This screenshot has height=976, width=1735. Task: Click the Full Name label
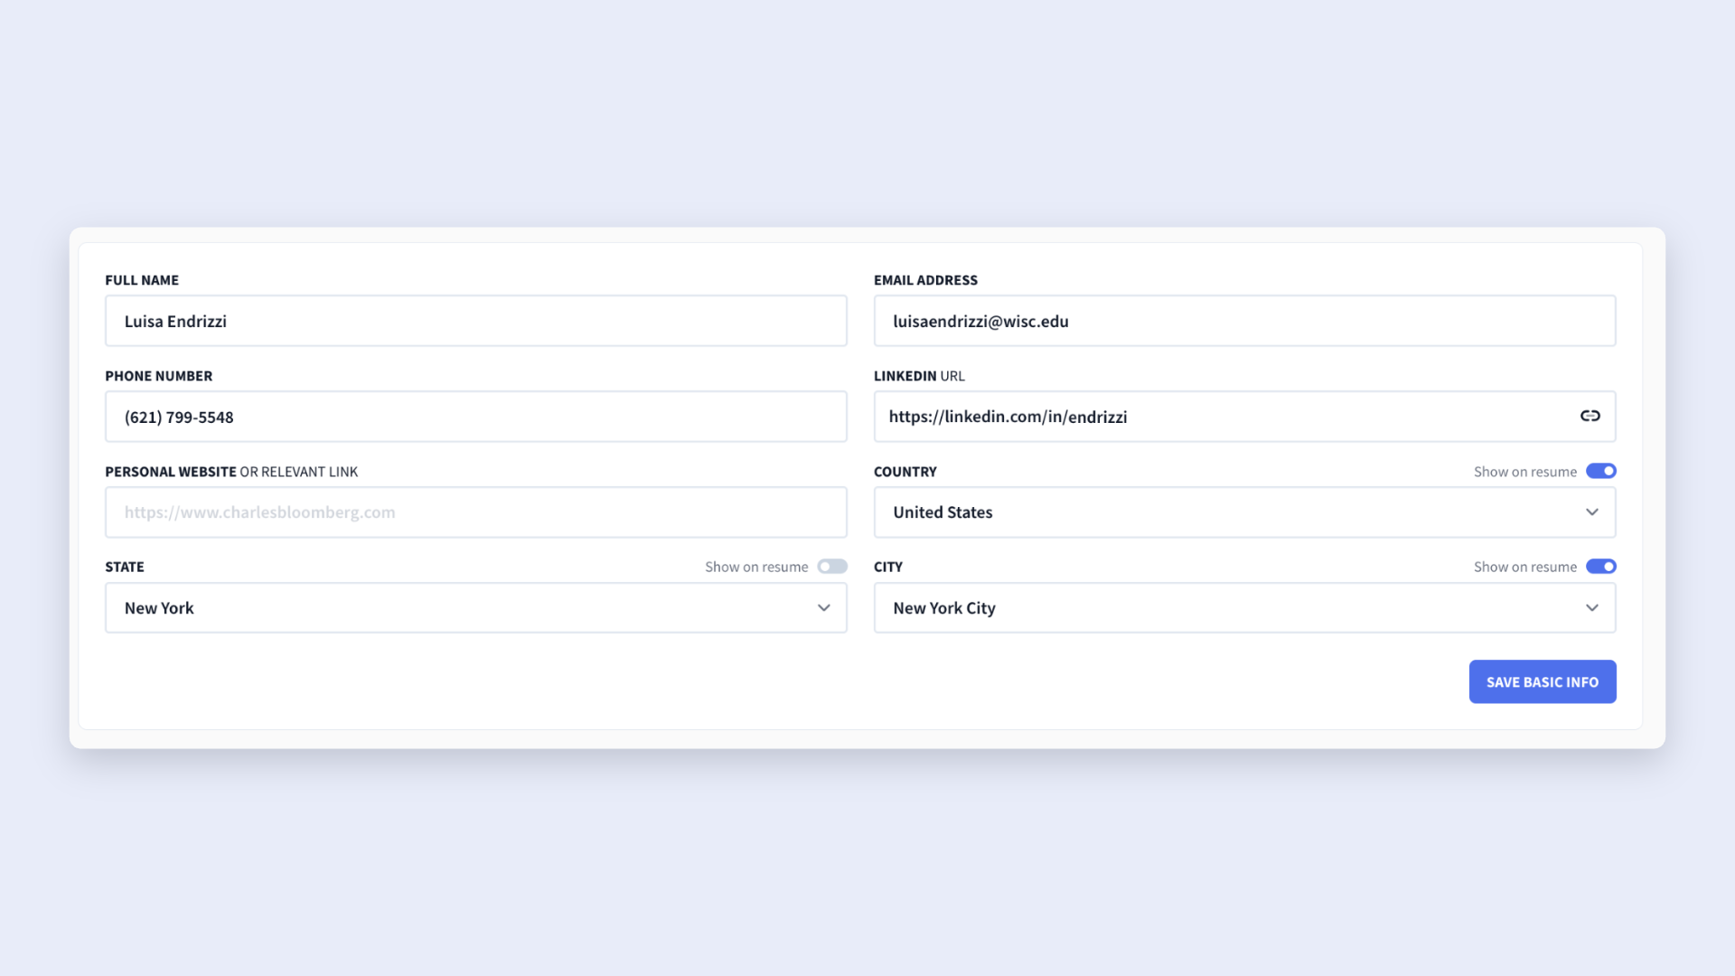tap(142, 280)
